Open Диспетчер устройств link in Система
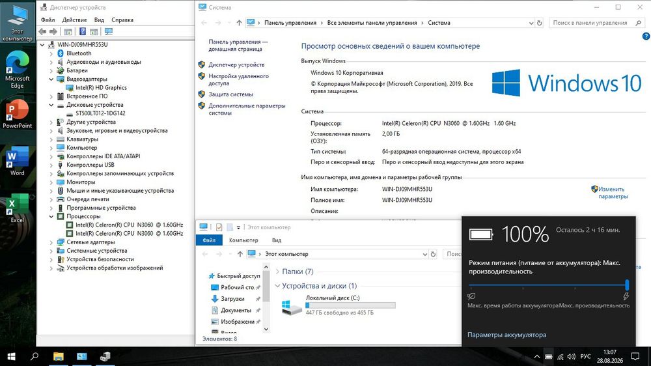This screenshot has width=651, height=366. coord(236,65)
